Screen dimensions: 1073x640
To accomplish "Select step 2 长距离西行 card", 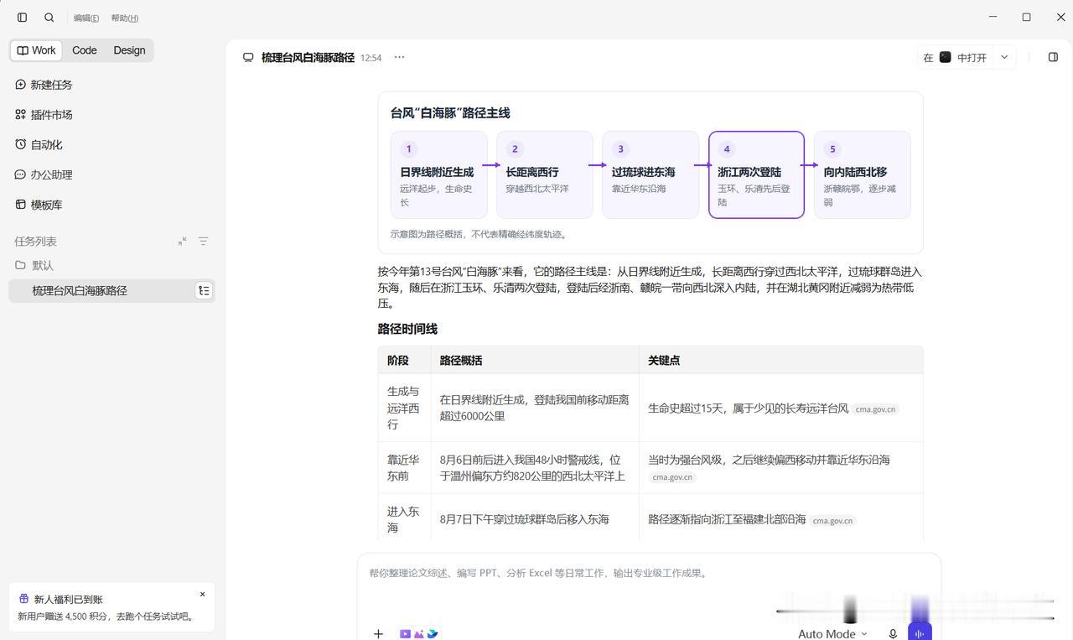I will click(x=544, y=174).
